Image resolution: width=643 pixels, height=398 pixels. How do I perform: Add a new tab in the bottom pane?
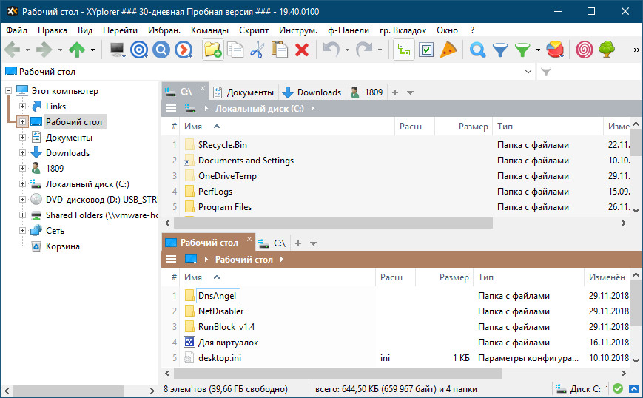[298, 243]
